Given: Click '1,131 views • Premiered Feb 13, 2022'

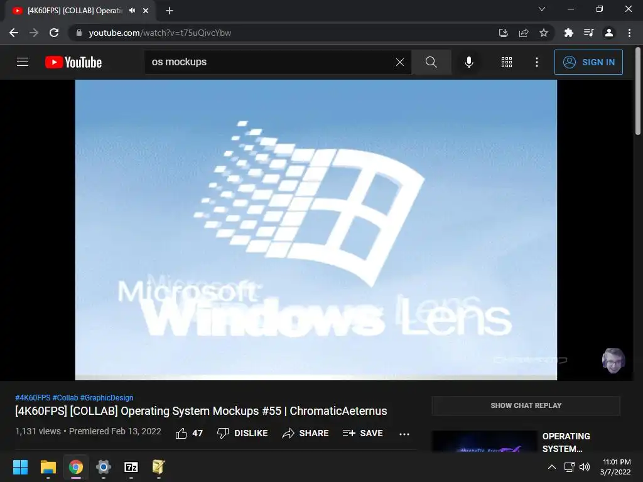Looking at the screenshot, I should click(88, 432).
